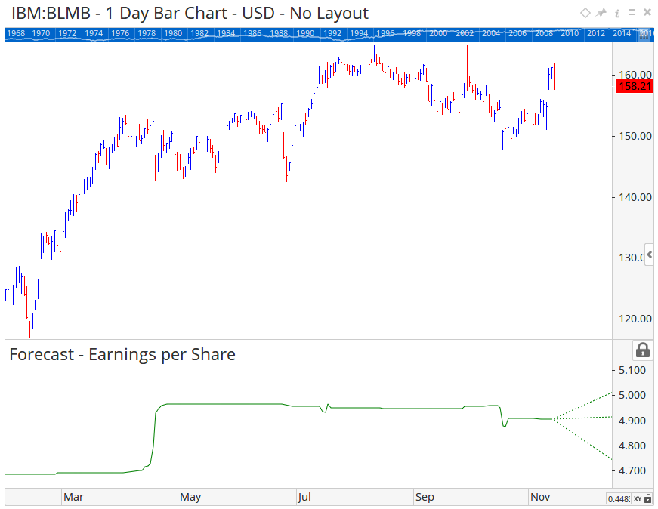Select the 1980 year on the timeline navigator

click(x=173, y=33)
